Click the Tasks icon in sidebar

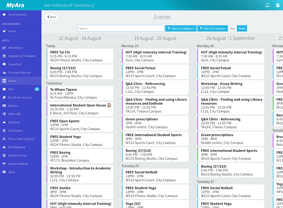coord(4,172)
